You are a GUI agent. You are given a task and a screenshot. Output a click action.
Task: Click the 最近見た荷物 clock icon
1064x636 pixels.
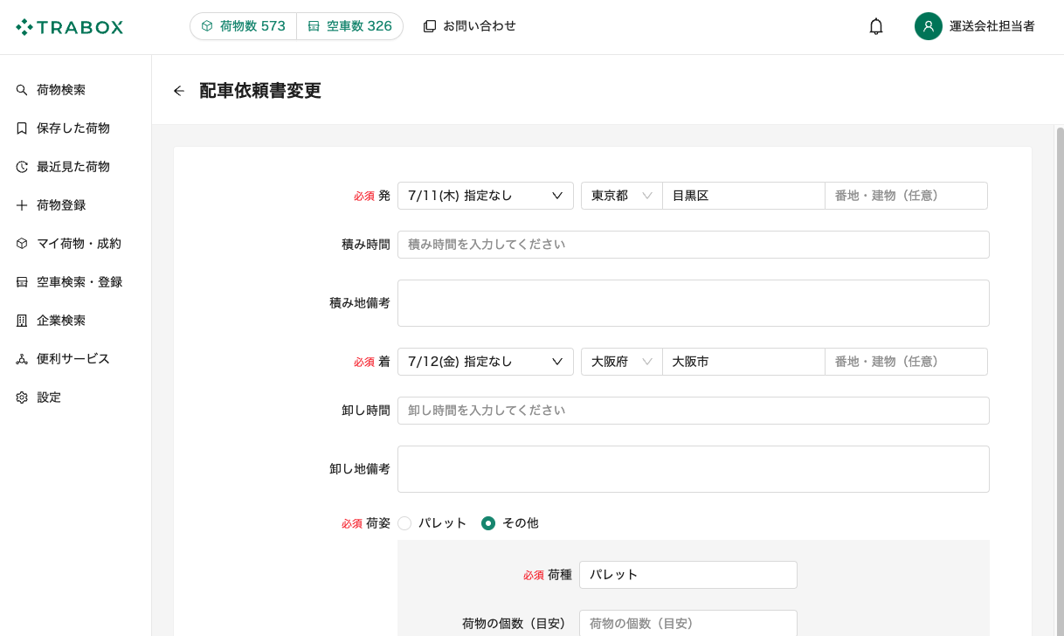(x=22, y=167)
